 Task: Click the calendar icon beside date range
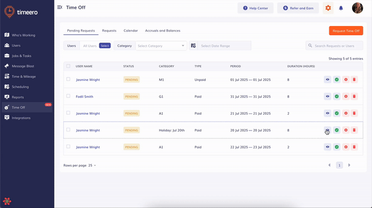tap(193, 46)
